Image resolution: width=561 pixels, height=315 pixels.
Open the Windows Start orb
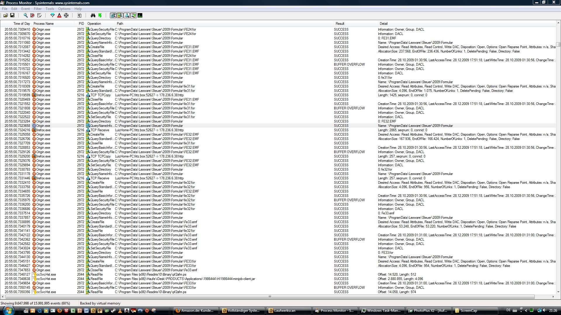tap(8, 310)
